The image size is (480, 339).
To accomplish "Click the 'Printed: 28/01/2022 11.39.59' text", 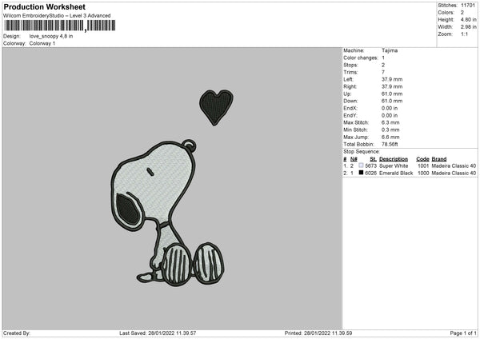I will click(318, 333).
